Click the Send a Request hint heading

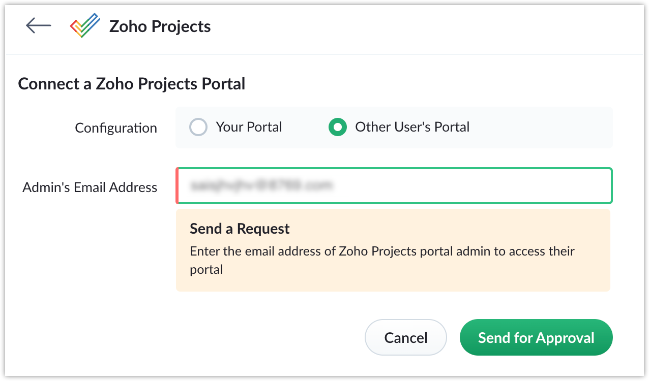pos(240,229)
